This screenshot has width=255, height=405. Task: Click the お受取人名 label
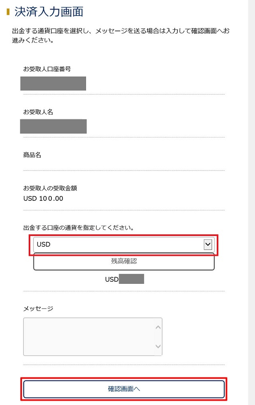[38, 112]
